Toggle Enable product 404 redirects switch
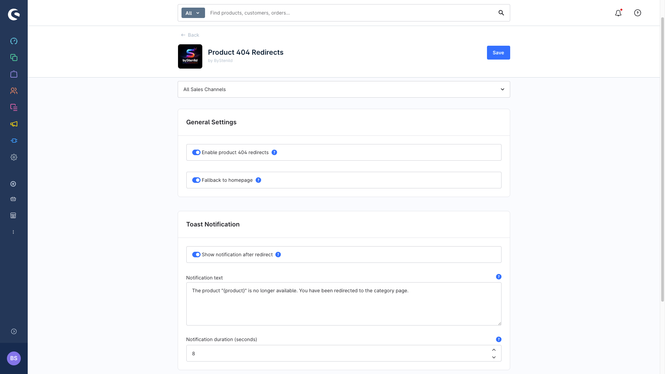 pyautogui.click(x=196, y=152)
